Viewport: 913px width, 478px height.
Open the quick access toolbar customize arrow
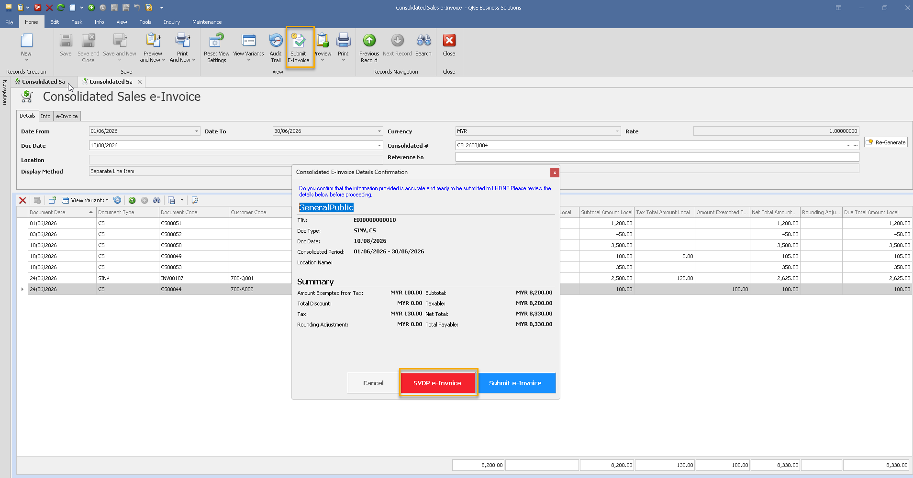[x=162, y=8]
